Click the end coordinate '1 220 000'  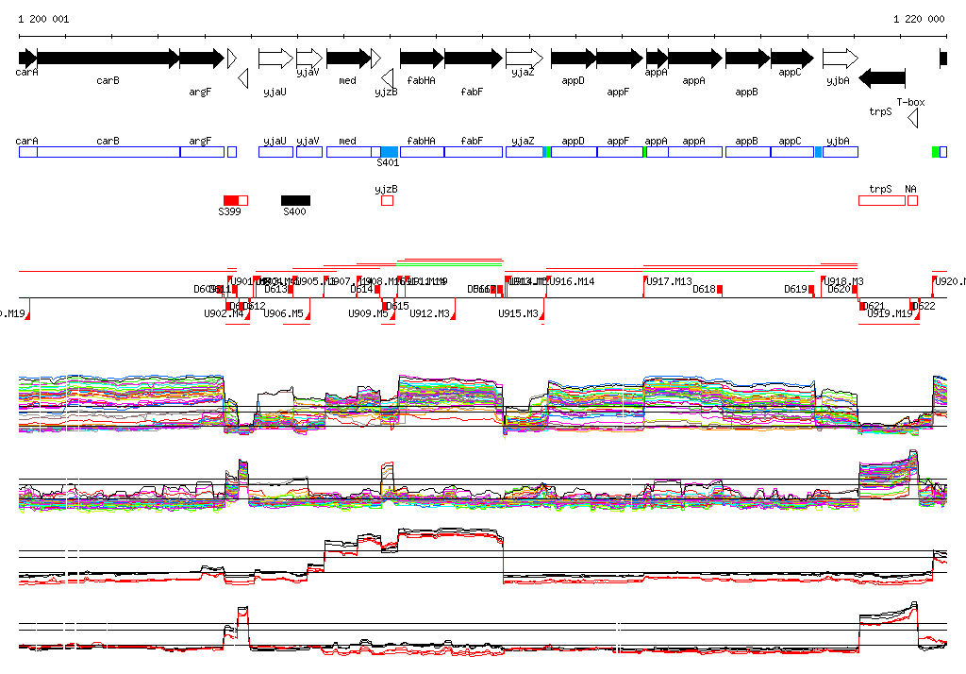click(x=919, y=19)
